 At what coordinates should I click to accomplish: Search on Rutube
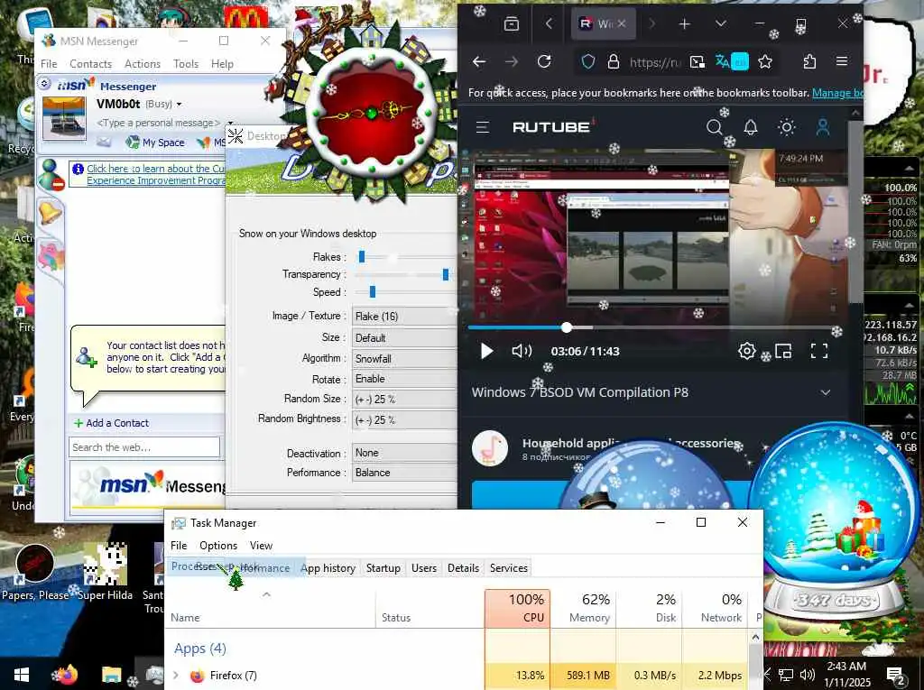pyautogui.click(x=715, y=126)
